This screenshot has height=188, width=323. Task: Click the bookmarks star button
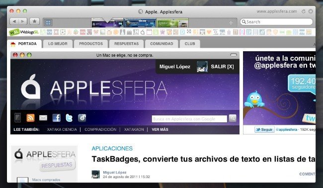click(34, 21)
